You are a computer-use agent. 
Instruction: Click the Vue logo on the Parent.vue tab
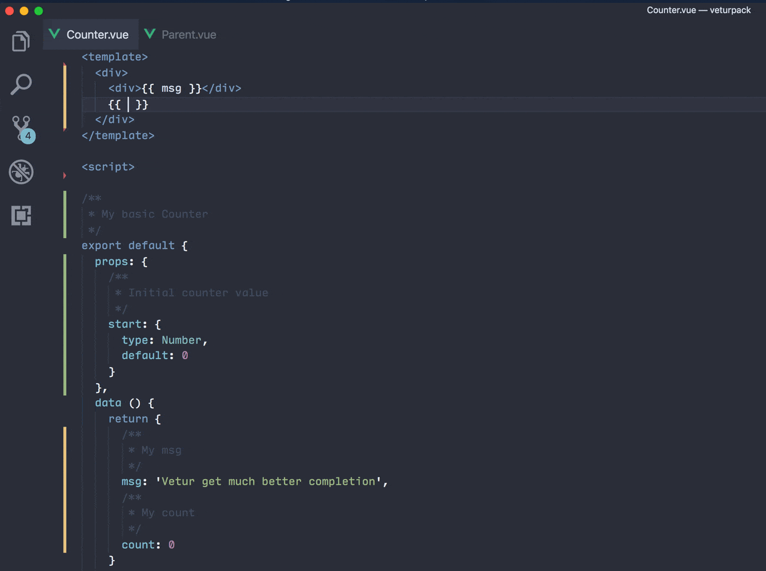coord(149,34)
